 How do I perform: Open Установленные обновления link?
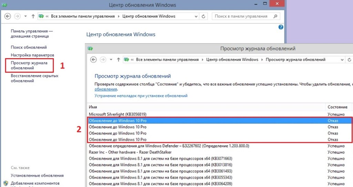pyautogui.click(x=37, y=176)
